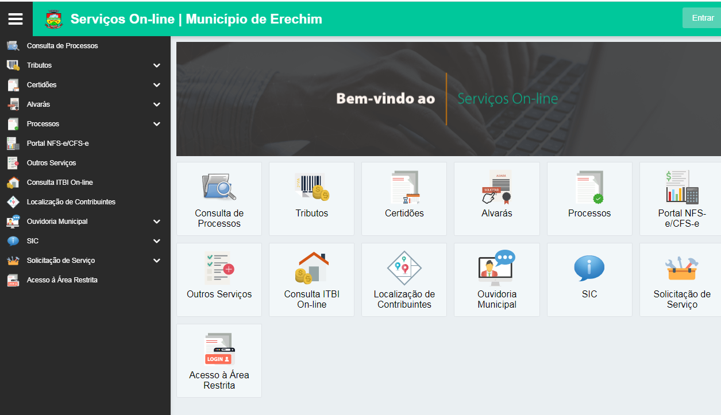Open the Consulta ITBI On-line house icon
721x415 pixels.
click(x=311, y=268)
